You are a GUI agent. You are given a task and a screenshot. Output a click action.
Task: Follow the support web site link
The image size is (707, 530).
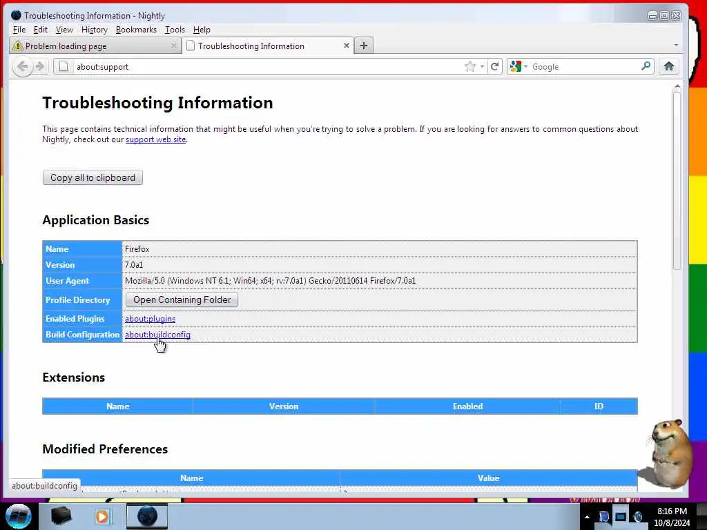click(x=155, y=139)
